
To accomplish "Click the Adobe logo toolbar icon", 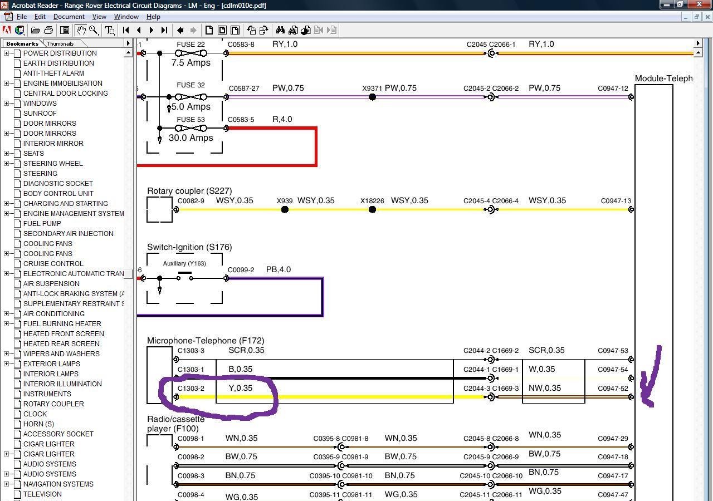I will click(x=7, y=30).
